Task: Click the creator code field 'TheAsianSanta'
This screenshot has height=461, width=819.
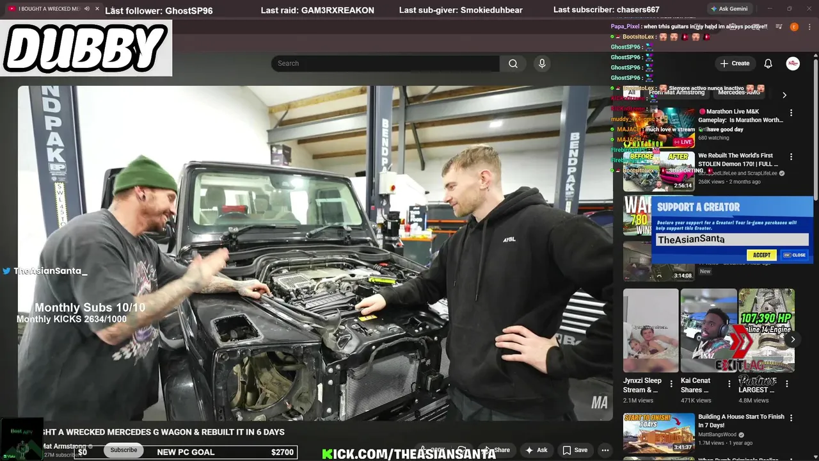Action: coord(733,239)
